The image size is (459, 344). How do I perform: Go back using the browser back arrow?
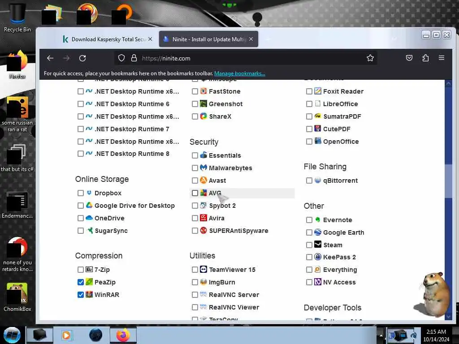[50, 58]
